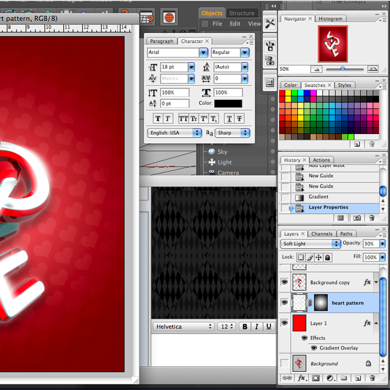Lock image pixels with brush icon
This screenshot has height=390, width=390.
point(310,257)
